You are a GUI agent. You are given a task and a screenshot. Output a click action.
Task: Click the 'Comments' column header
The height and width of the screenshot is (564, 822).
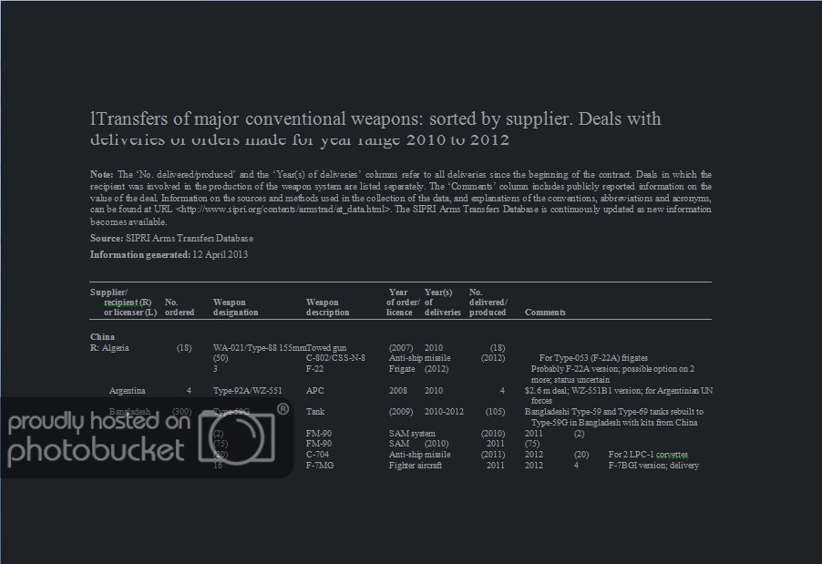[x=545, y=313]
